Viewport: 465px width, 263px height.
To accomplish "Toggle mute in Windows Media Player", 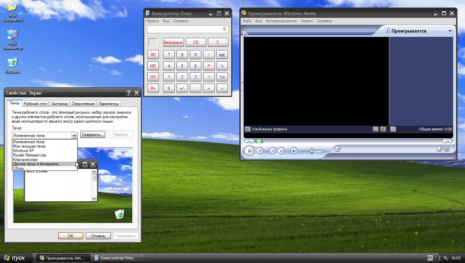I will tap(294, 151).
